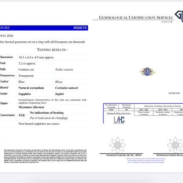Click the 'Commentaire' row label

pyautogui.click(x=7, y=115)
